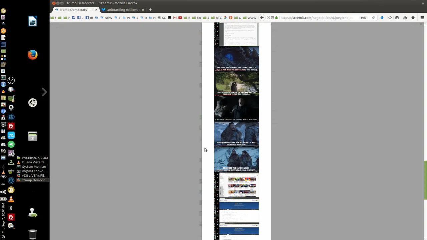
Task: Switch to Buena Vista Te... window
Action: [32, 162]
